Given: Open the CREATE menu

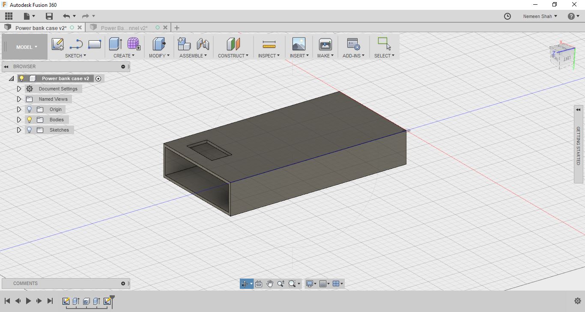Looking at the screenshot, I should (x=124, y=56).
